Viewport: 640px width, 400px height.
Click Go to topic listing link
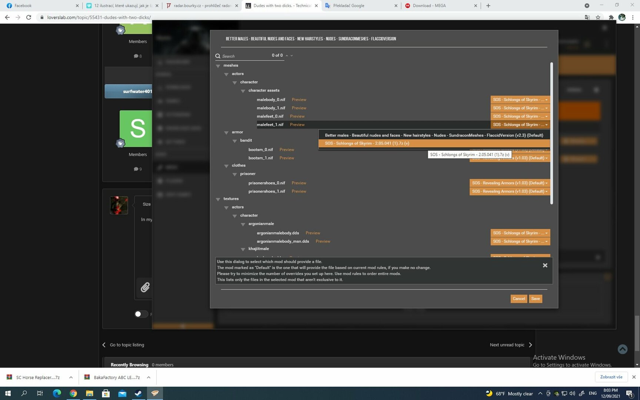[123, 345]
